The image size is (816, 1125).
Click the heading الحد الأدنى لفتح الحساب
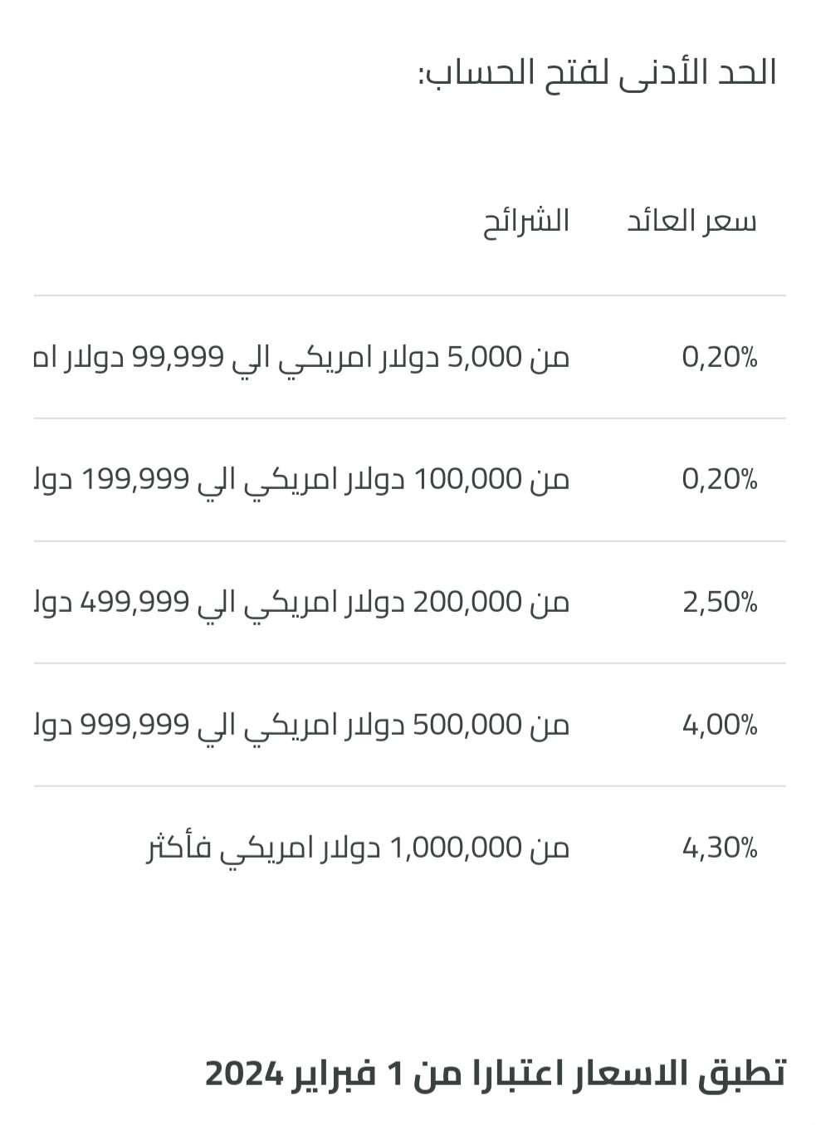coord(598,72)
